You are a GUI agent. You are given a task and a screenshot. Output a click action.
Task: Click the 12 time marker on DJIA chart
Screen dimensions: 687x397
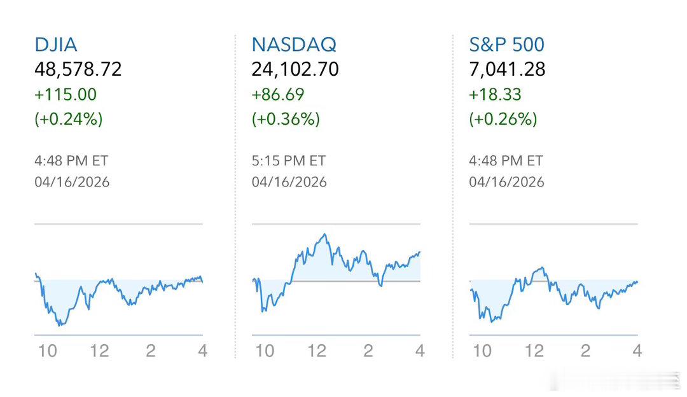pos(99,351)
